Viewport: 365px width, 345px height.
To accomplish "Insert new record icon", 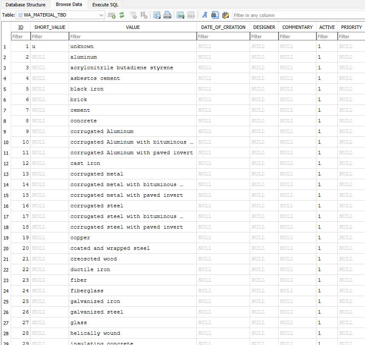I will pyautogui.click(x=181, y=15).
